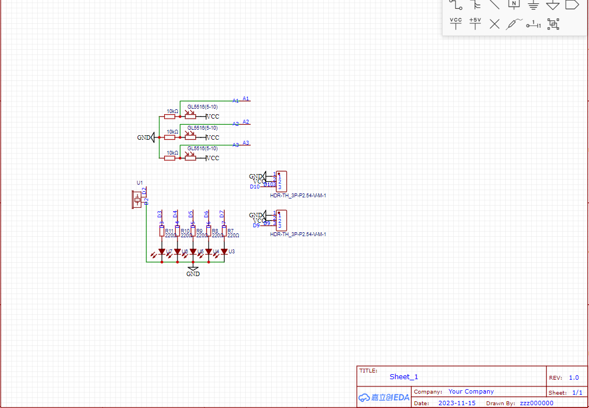
Task: Select the No Connect flag tool
Action: point(495,24)
